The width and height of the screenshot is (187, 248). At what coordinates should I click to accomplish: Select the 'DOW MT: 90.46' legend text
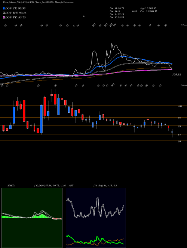tap(16, 13)
